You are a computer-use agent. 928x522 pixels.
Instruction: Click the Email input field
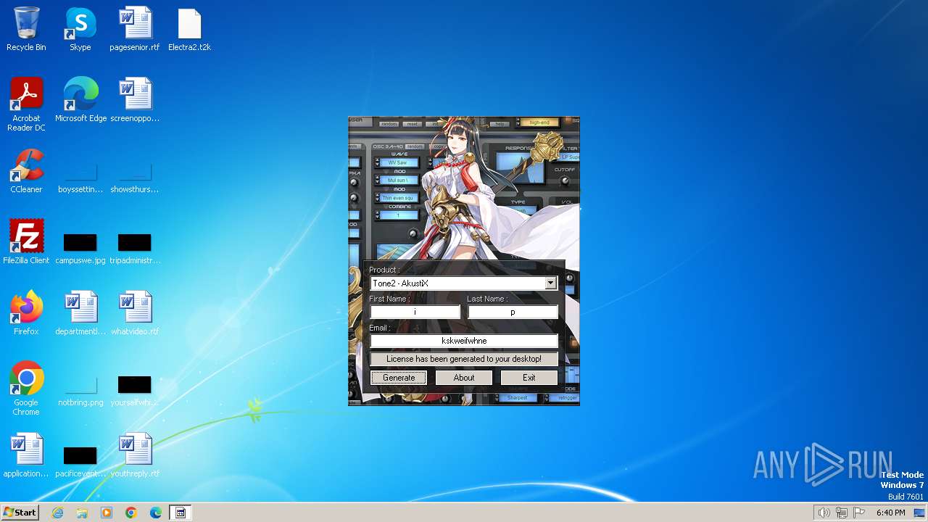coord(464,341)
